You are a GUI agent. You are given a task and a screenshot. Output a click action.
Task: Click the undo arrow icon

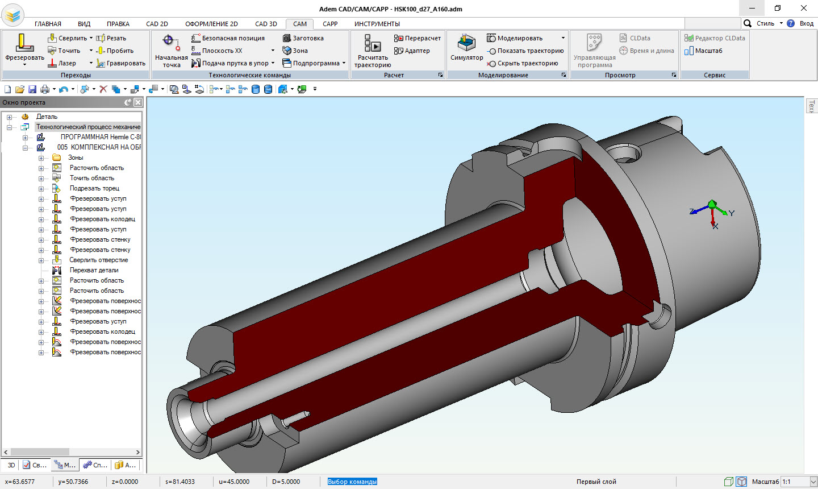(63, 89)
